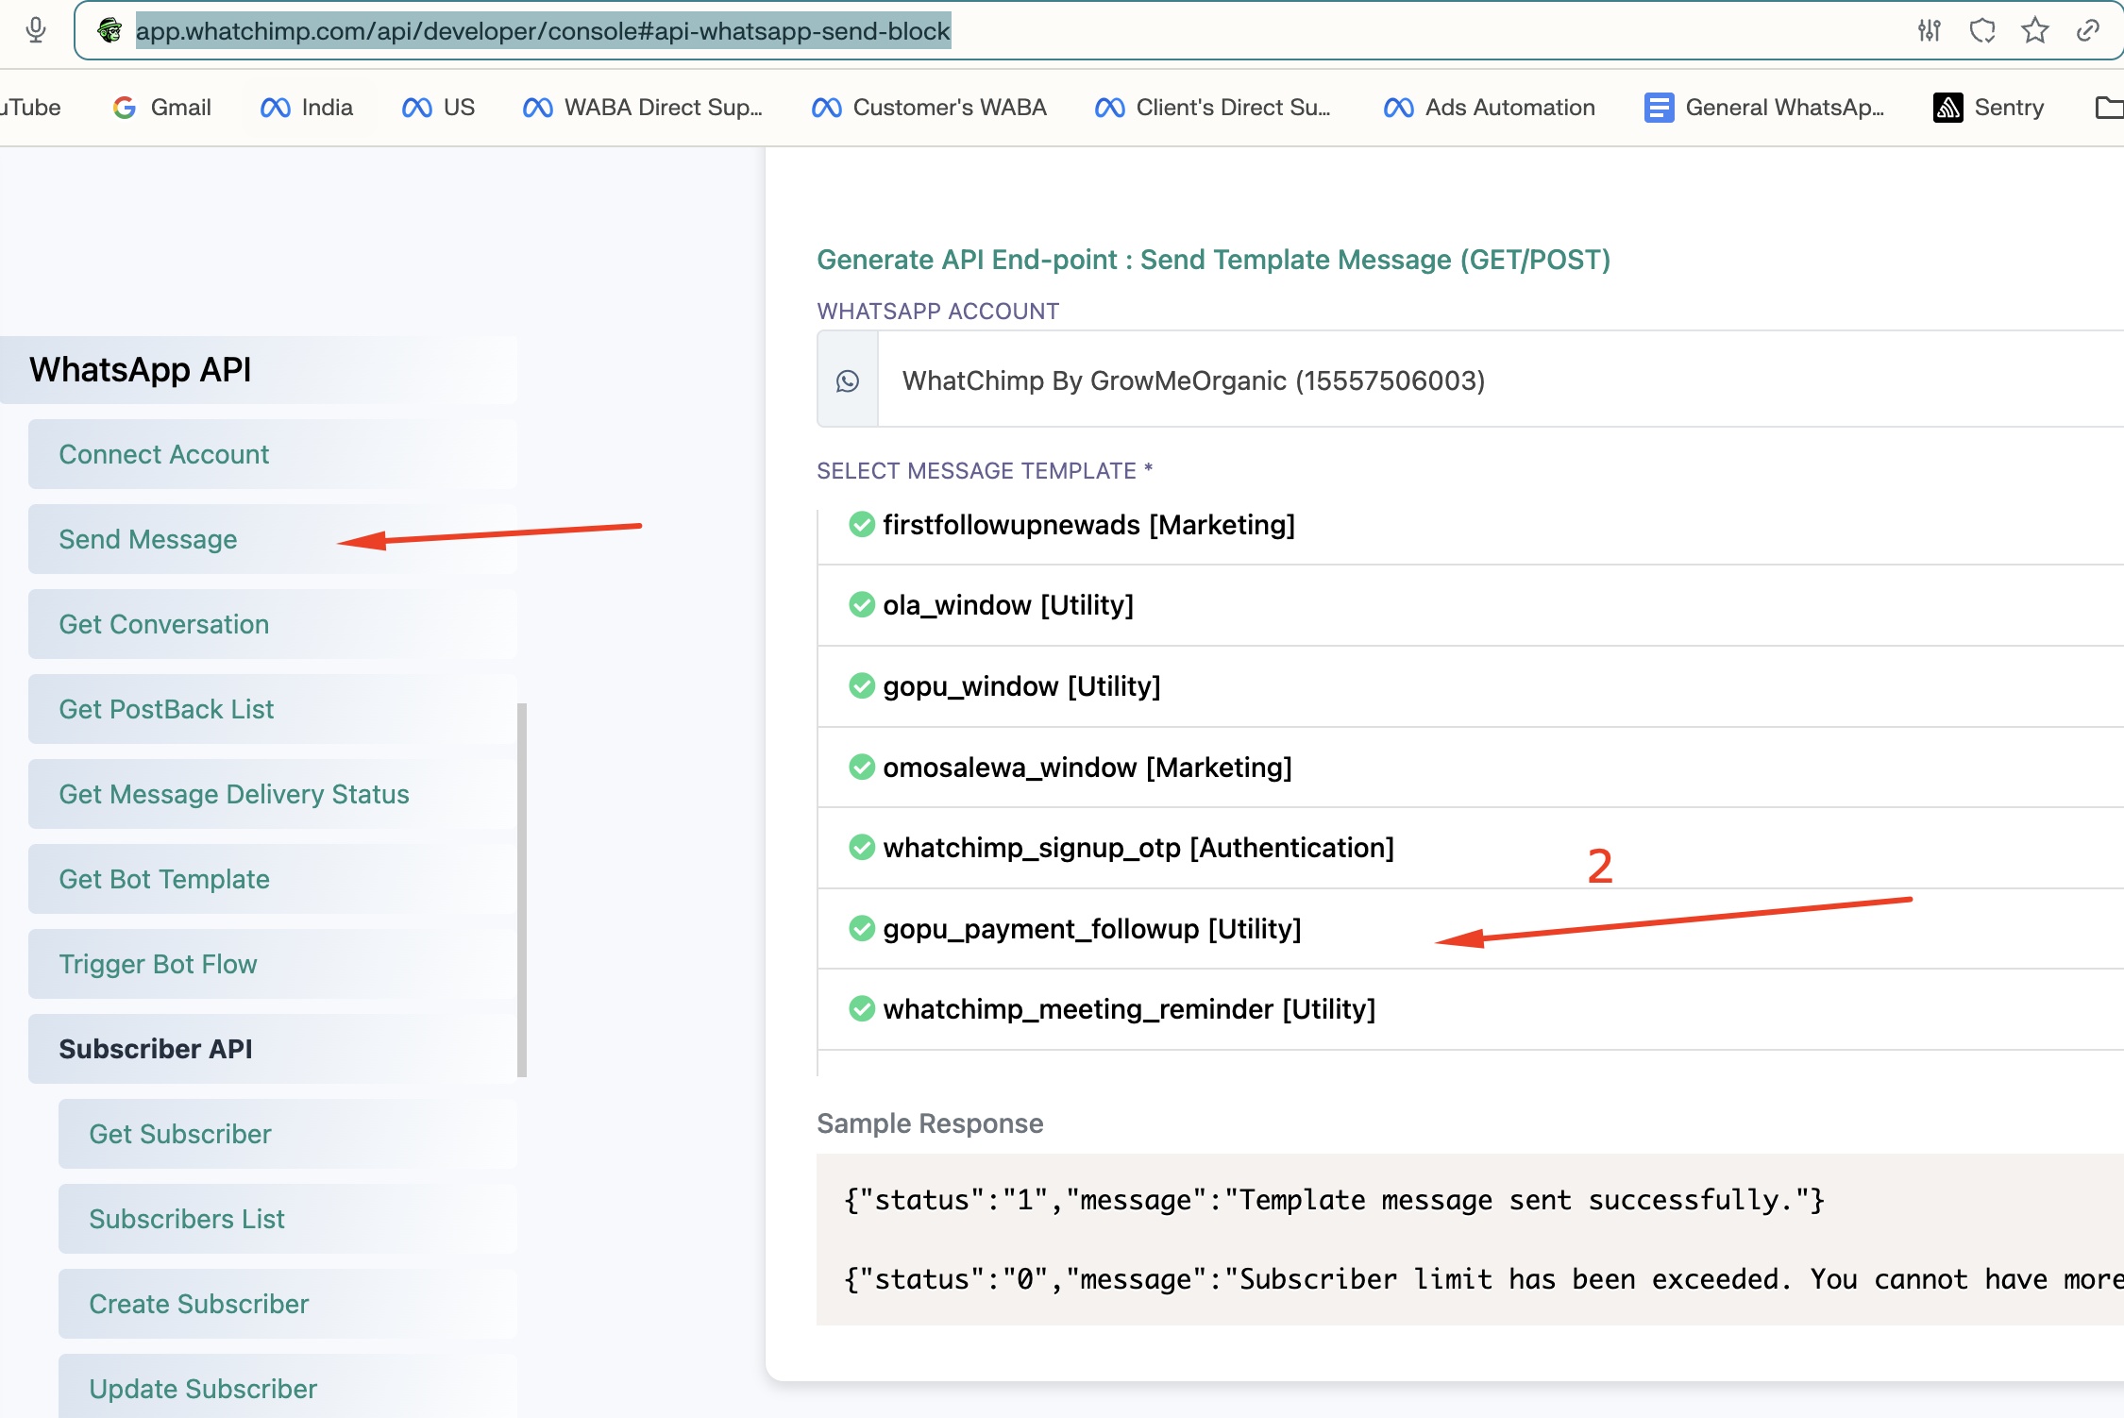Viewport: 2124px width, 1418px height.
Task: Click the Docs icon of General WhatsApp bookmark
Action: click(x=1659, y=108)
